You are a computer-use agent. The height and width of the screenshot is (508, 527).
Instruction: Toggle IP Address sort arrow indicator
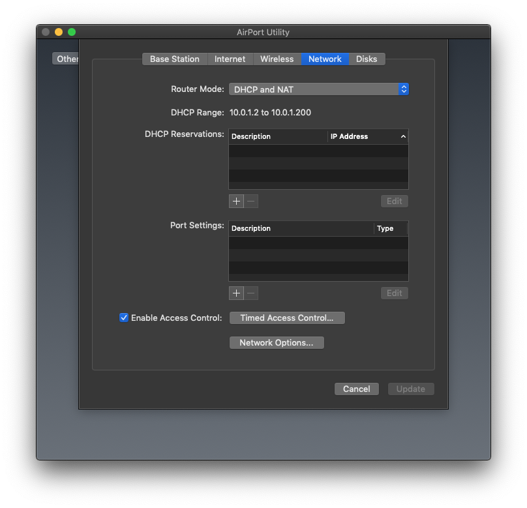403,136
